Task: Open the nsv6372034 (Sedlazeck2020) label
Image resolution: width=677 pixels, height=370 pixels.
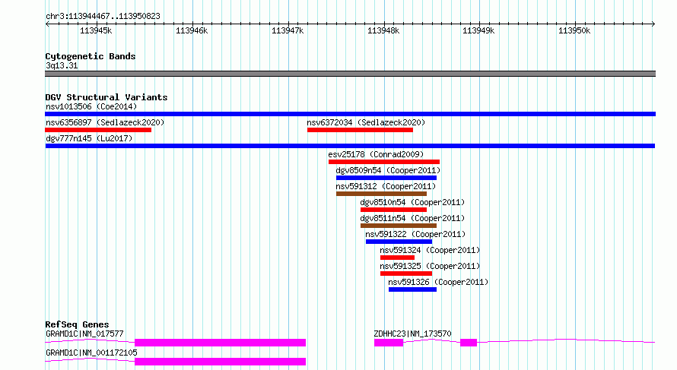Action: click(366, 122)
